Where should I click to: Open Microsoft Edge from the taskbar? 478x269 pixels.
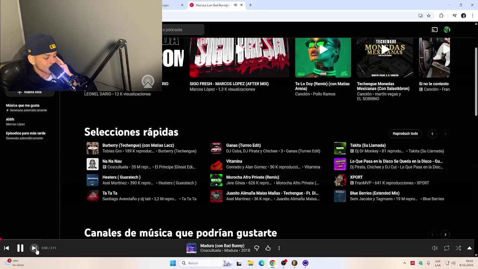coord(261,263)
